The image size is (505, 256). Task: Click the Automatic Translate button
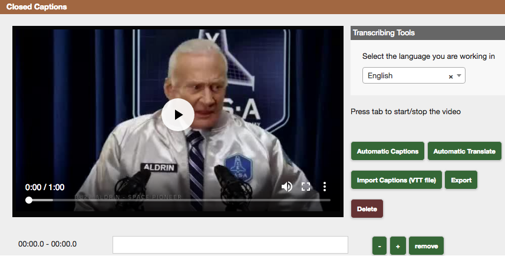click(x=464, y=151)
